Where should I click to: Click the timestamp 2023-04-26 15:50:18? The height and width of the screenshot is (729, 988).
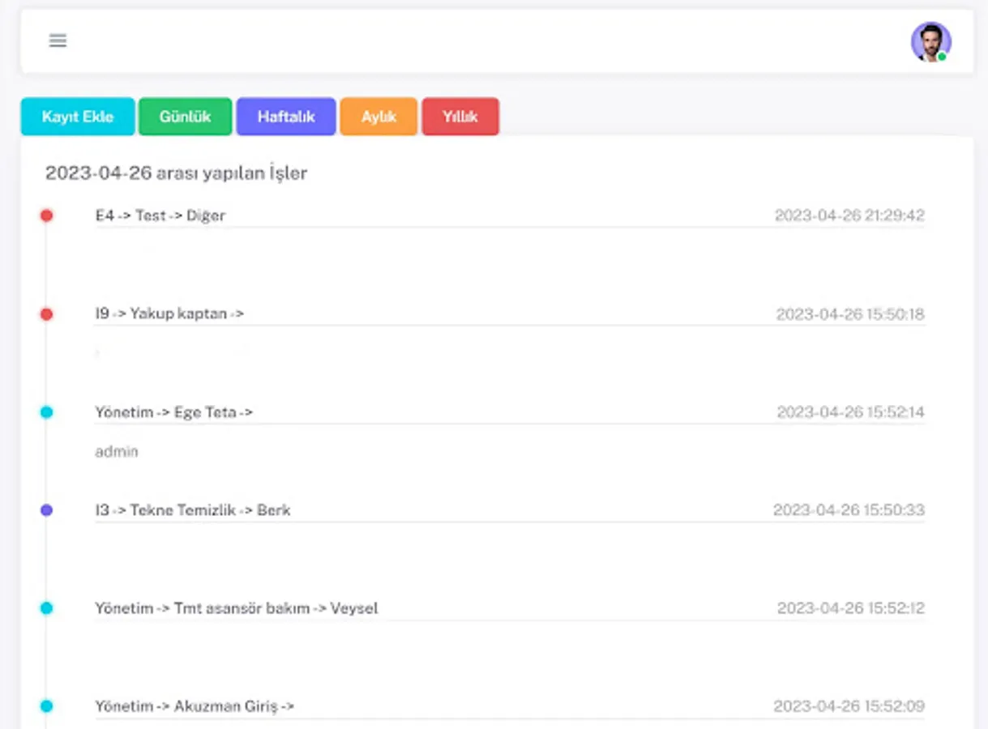coord(850,314)
